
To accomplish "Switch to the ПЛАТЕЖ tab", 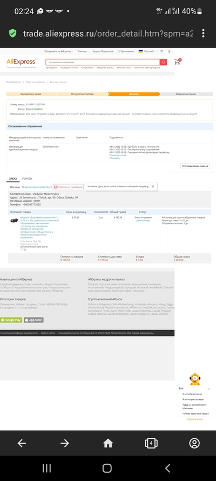I will [27, 179].
